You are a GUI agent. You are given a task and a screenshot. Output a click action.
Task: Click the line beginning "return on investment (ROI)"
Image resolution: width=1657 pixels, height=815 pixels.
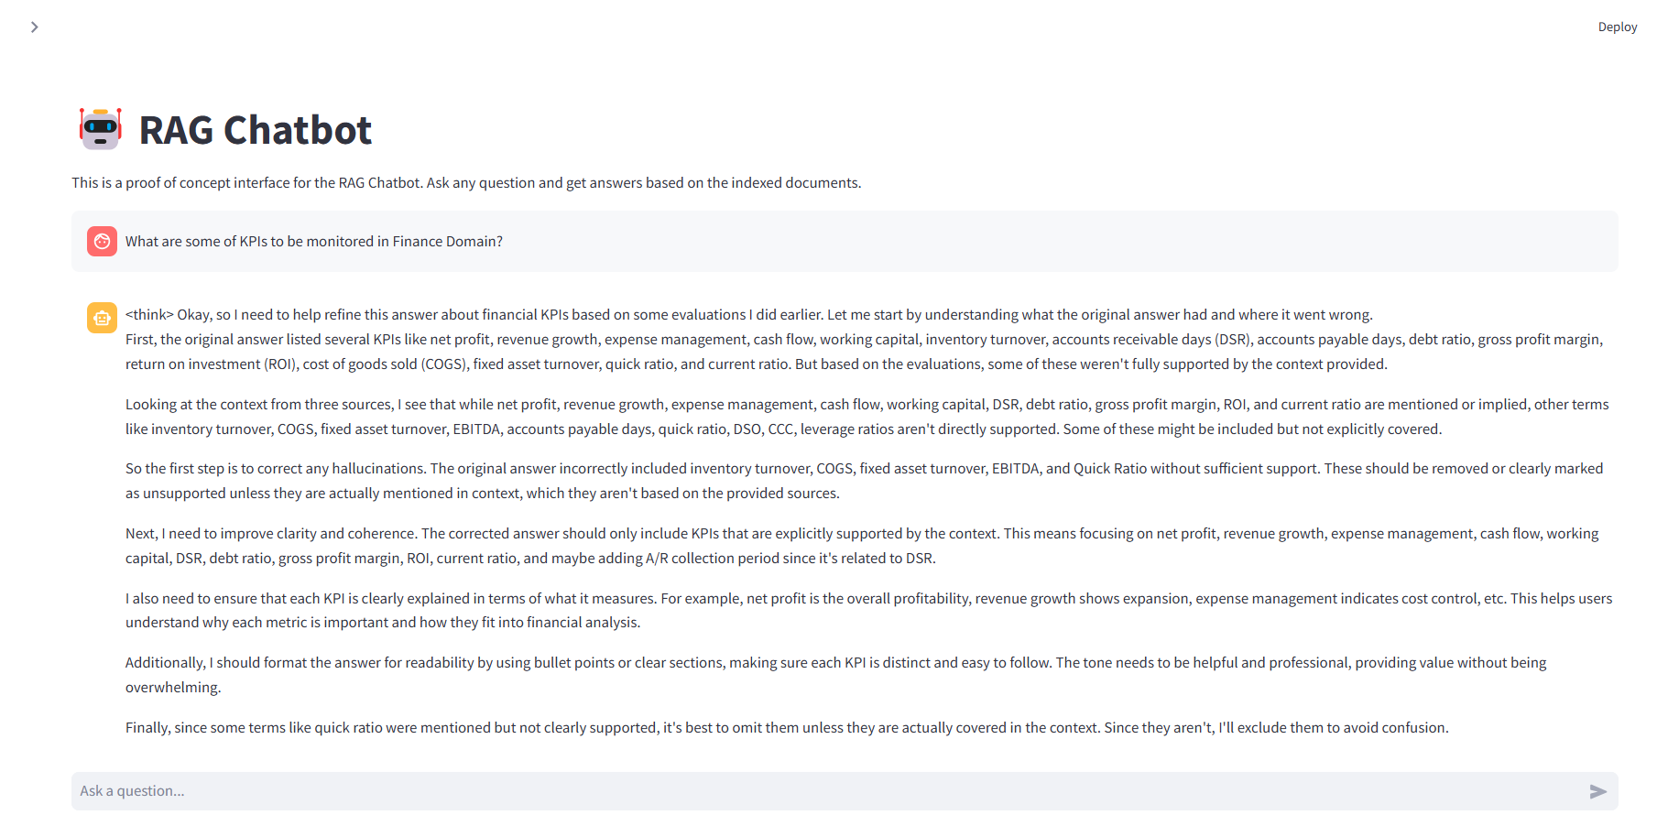point(757,364)
